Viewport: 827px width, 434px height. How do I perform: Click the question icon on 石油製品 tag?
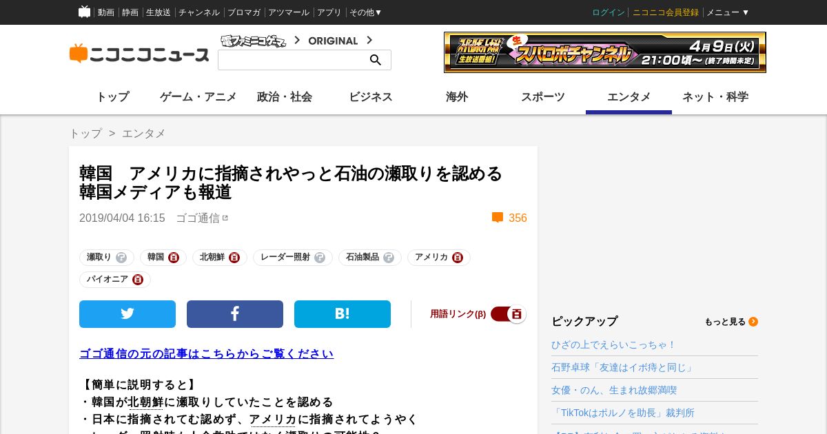point(389,258)
